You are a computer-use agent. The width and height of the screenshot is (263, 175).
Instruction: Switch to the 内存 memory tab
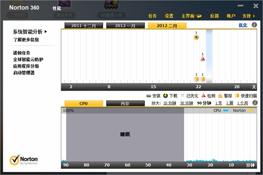(x=125, y=103)
